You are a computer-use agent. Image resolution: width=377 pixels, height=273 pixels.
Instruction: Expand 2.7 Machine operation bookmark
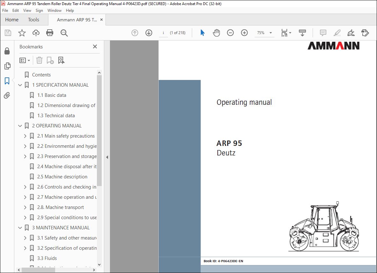pyautogui.click(x=25, y=197)
